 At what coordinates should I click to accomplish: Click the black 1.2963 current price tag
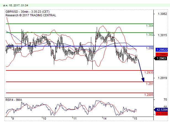[x=161, y=58]
